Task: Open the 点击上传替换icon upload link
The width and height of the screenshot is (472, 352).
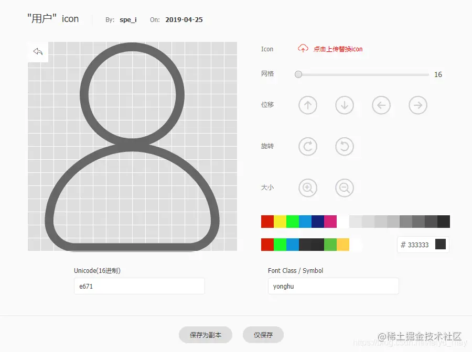Action: pos(338,49)
